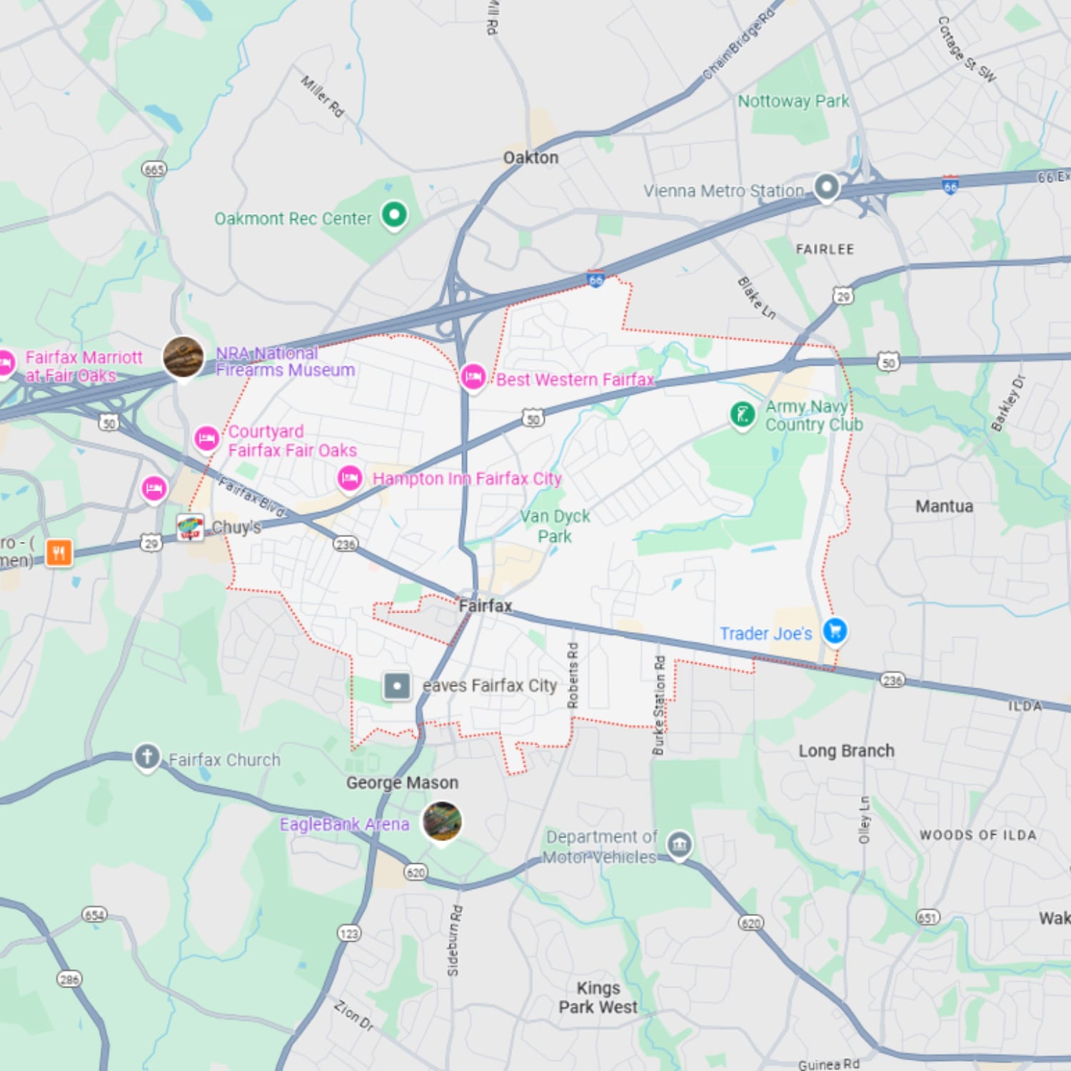Click the Hampton Inn Fairfax City hotel icon

point(350,478)
